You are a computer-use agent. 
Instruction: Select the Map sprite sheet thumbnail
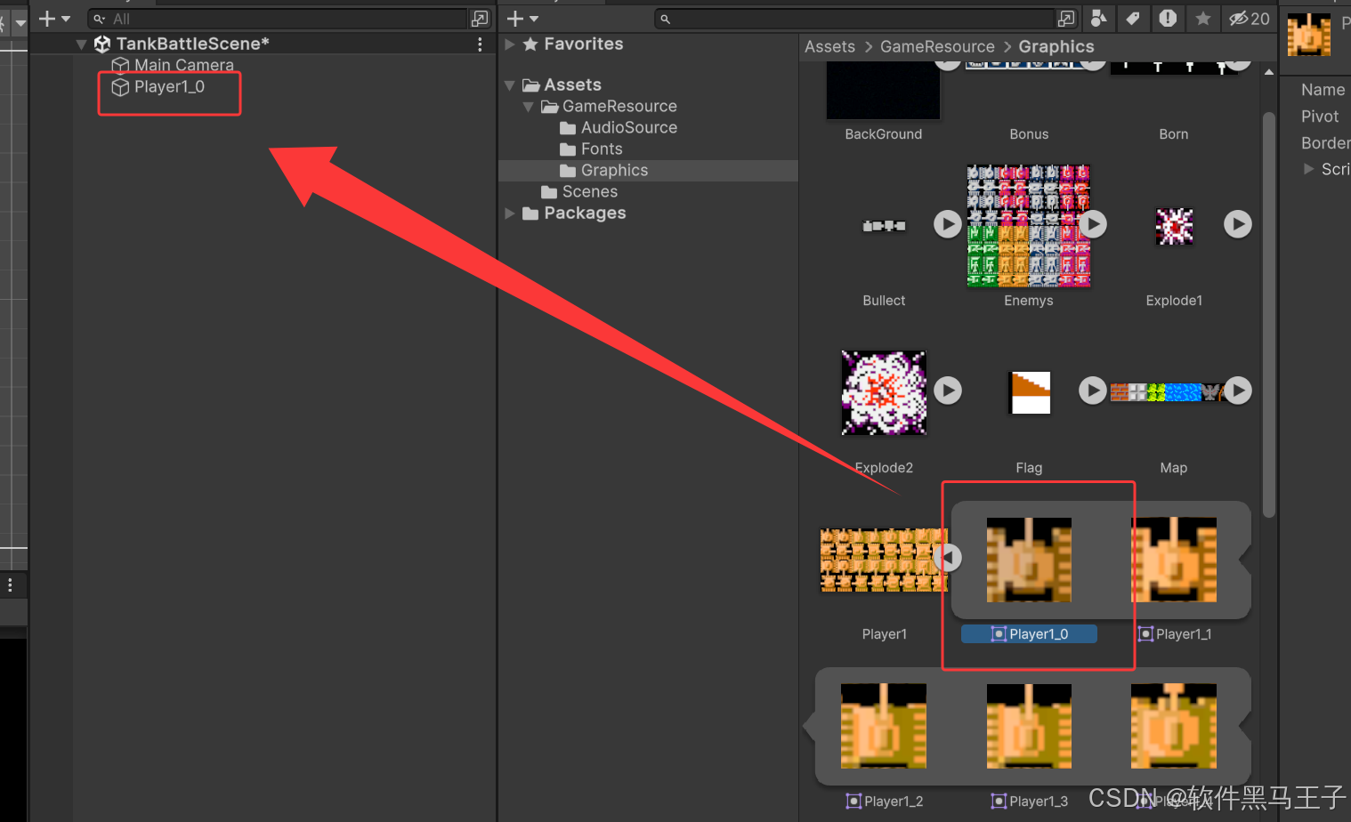coord(1167,392)
